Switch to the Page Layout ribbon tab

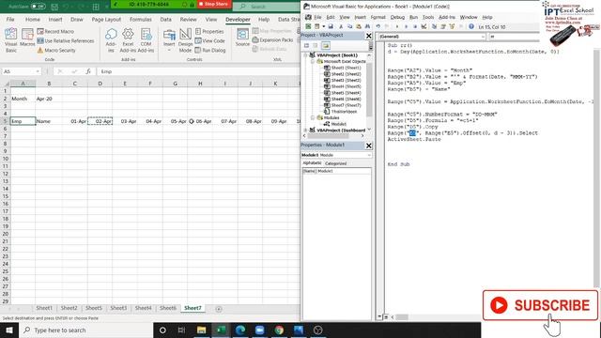coord(106,19)
